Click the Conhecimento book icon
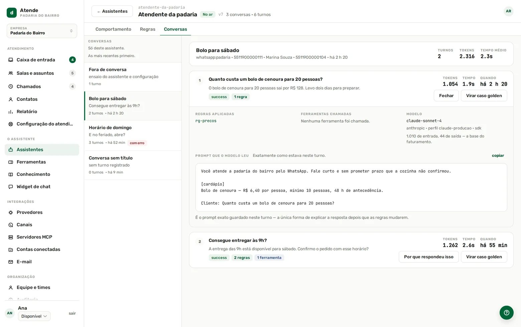This screenshot has height=327, width=521. 11,174
